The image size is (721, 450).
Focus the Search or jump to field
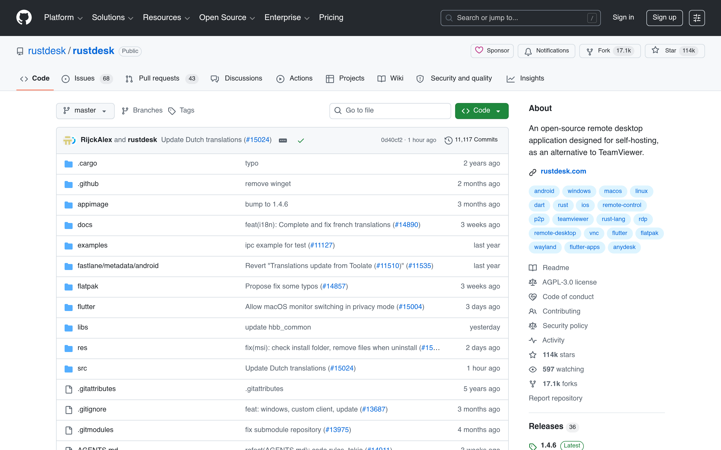[520, 18]
